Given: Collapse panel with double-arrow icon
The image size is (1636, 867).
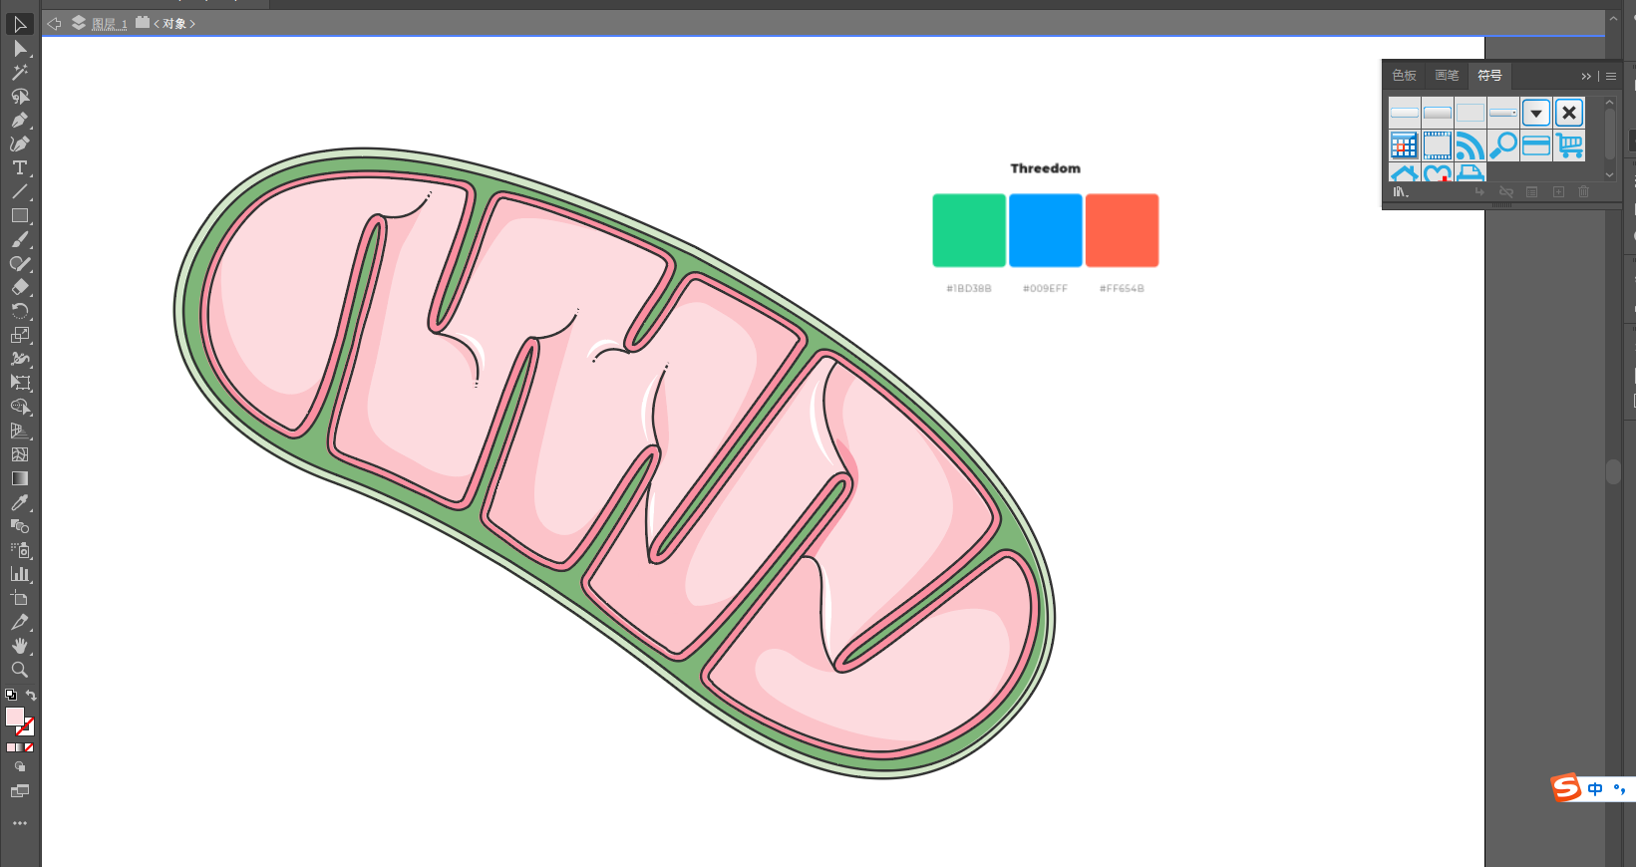Looking at the screenshot, I should (1586, 77).
